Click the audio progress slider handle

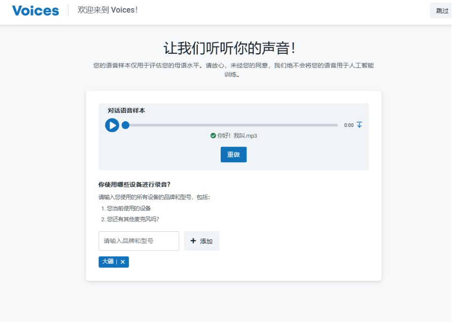click(x=125, y=125)
